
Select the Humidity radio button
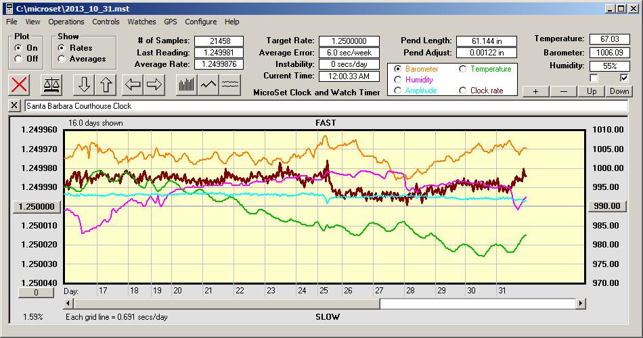coord(397,80)
